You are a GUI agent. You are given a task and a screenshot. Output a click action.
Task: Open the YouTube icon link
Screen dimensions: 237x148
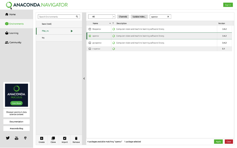(x=17, y=138)
